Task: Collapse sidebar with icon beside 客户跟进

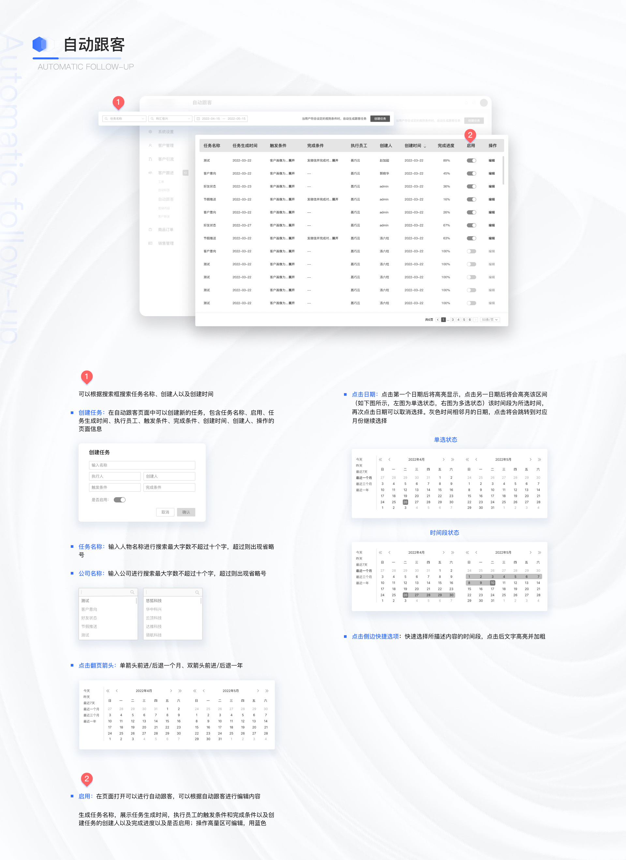Action: click(x=185, y=173)
